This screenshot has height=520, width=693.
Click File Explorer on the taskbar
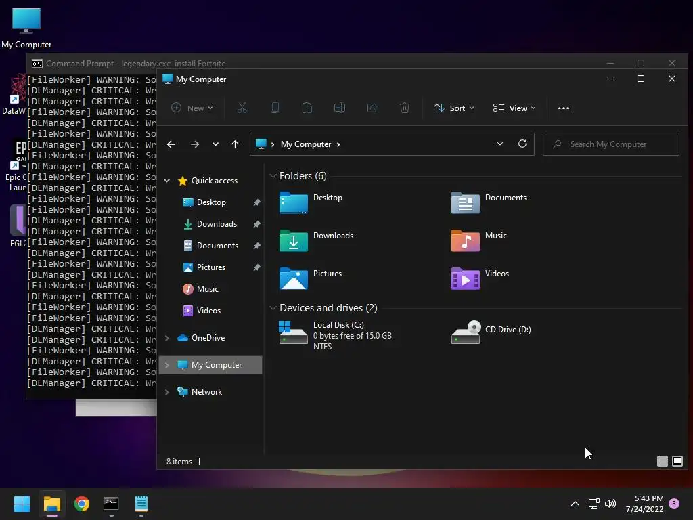(52, 504)
